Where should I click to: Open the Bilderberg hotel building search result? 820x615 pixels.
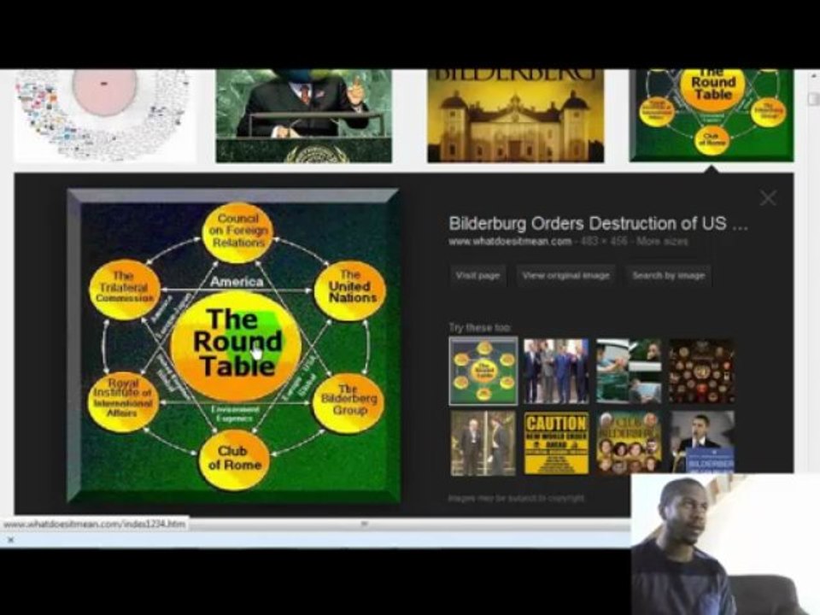[515, 115]
